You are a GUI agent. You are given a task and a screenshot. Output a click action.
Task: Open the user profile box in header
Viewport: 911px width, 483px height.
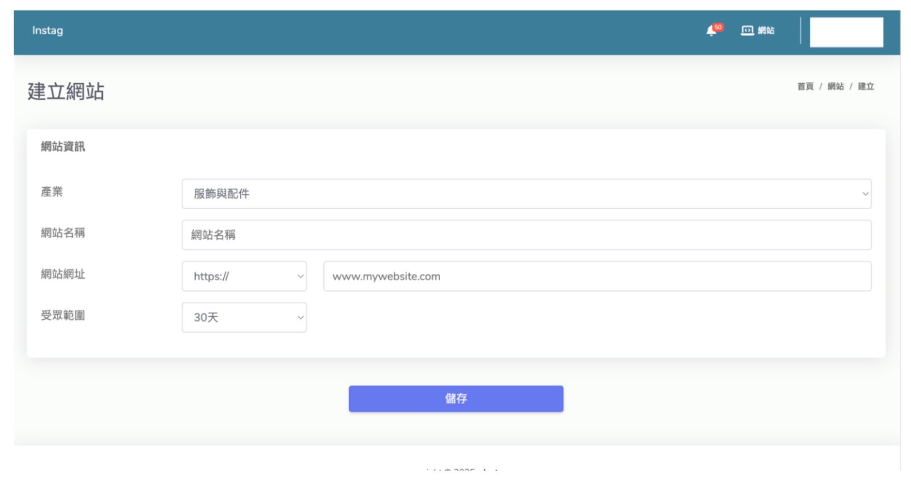coord(846,32)
